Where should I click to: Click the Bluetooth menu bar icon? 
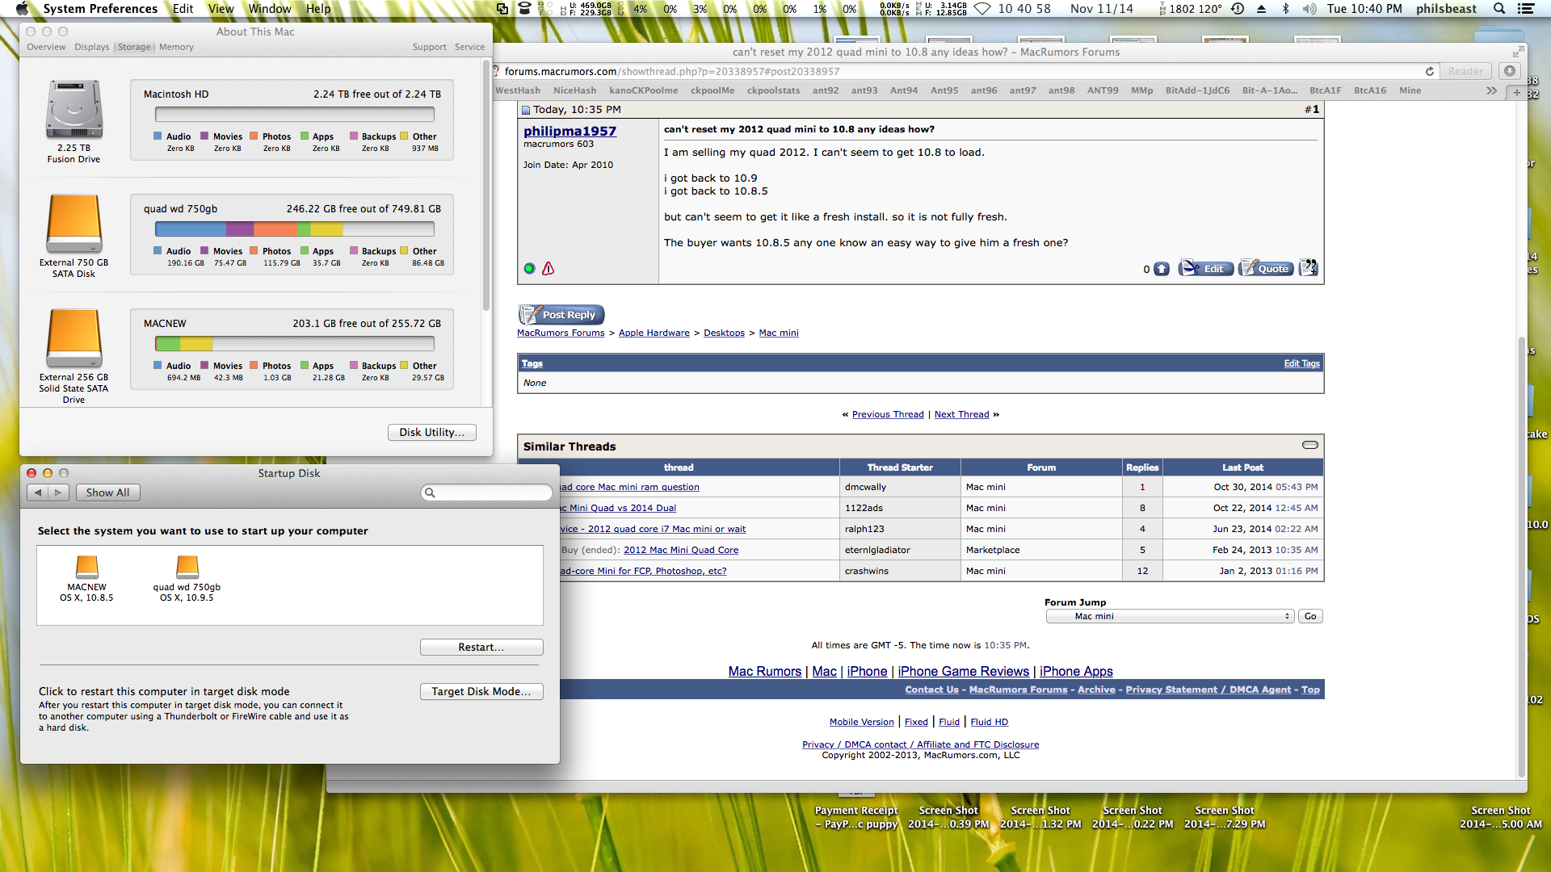[1285, 9]
